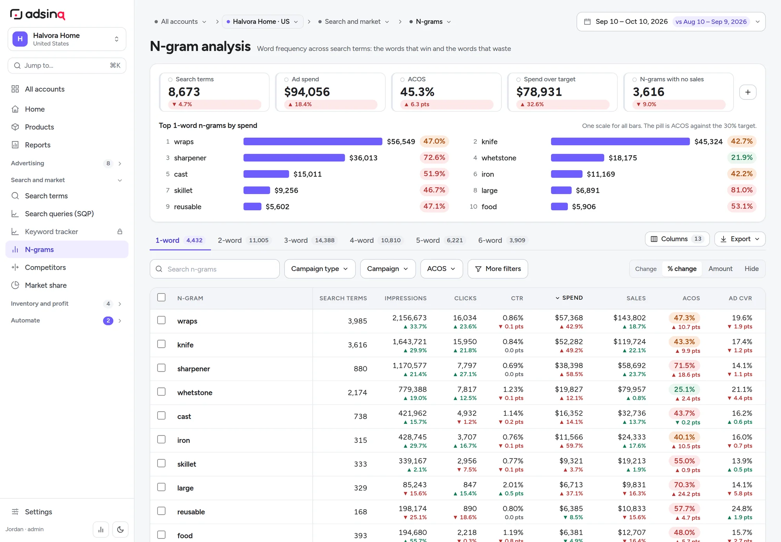The height and width of the screenshot is (542, 781).
Task: Open Search terms magnifier icon
Action: pyautogui.click(x=15, y=196)
